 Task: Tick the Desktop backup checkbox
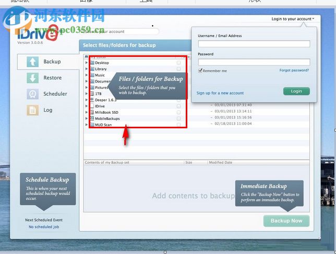(178, 63)
